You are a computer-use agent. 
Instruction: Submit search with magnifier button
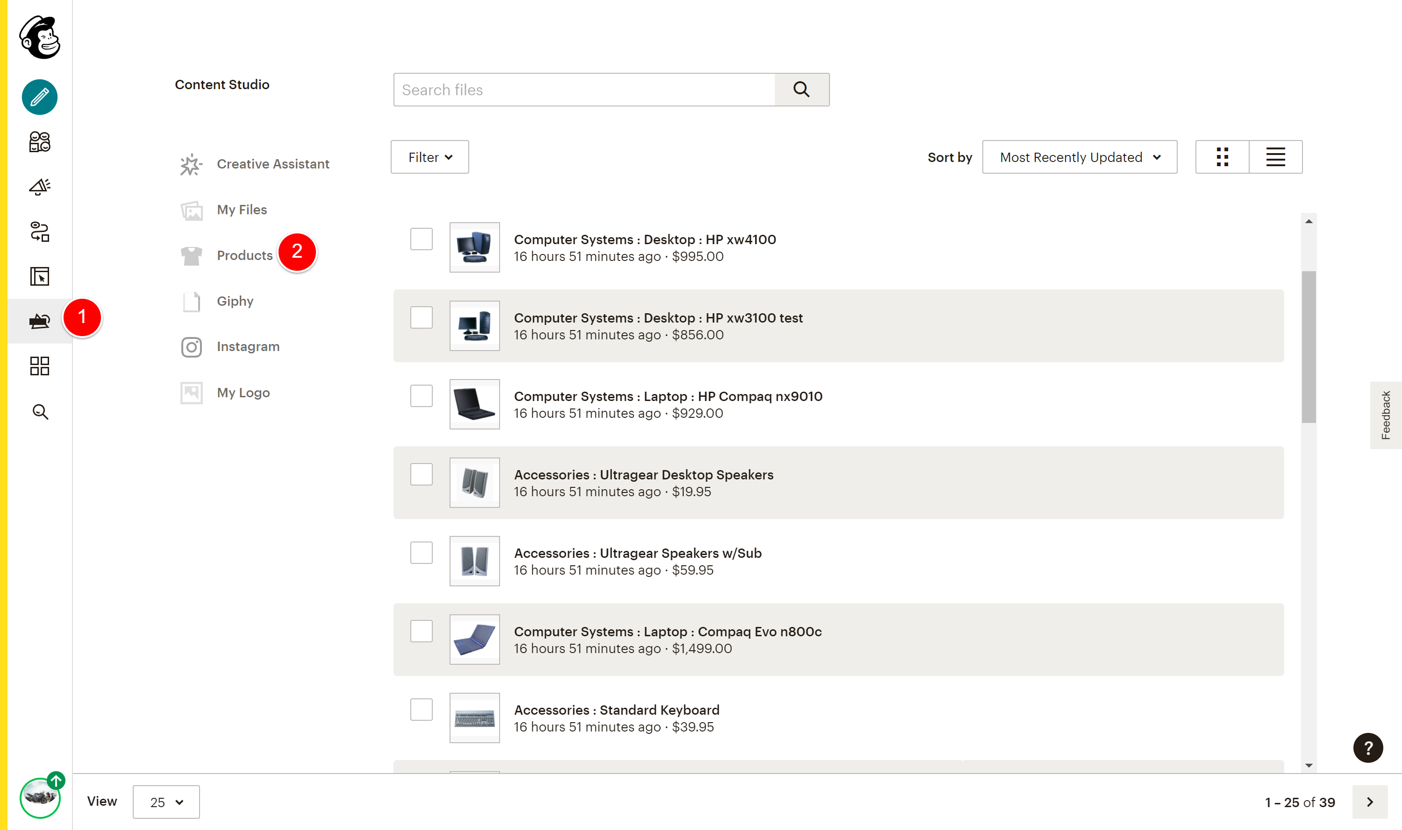(802, 90)
